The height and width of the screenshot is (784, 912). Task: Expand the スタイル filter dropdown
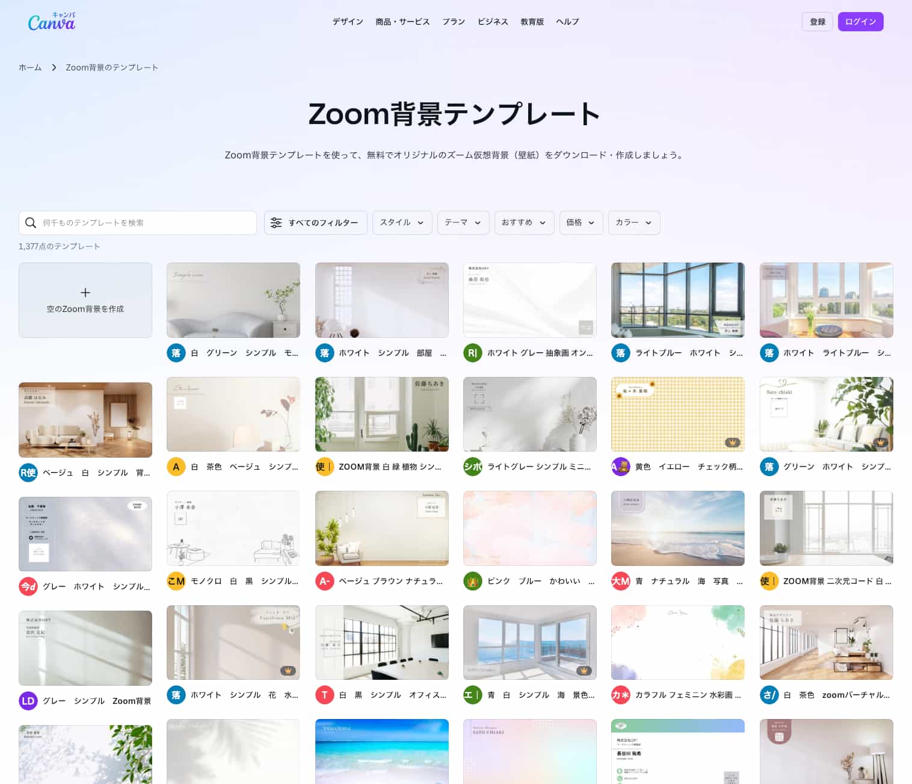click(x=402, y=223)
